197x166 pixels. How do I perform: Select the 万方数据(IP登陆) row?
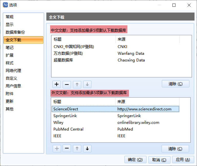(116, 53)
